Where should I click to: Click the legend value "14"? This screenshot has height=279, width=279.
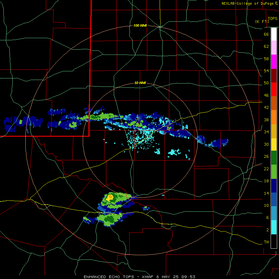[266, 193]
